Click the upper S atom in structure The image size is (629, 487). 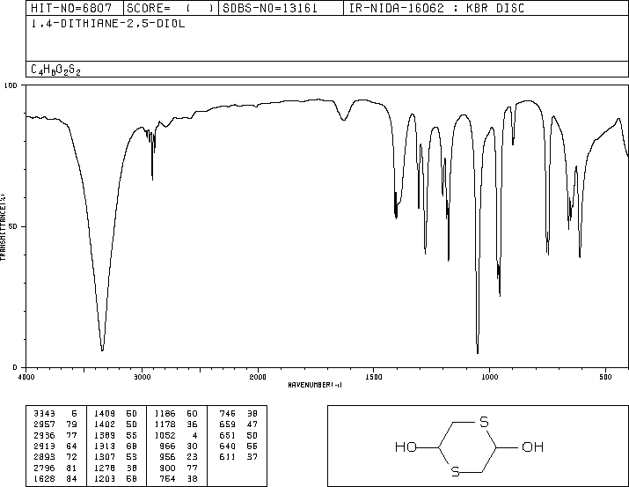484,422
